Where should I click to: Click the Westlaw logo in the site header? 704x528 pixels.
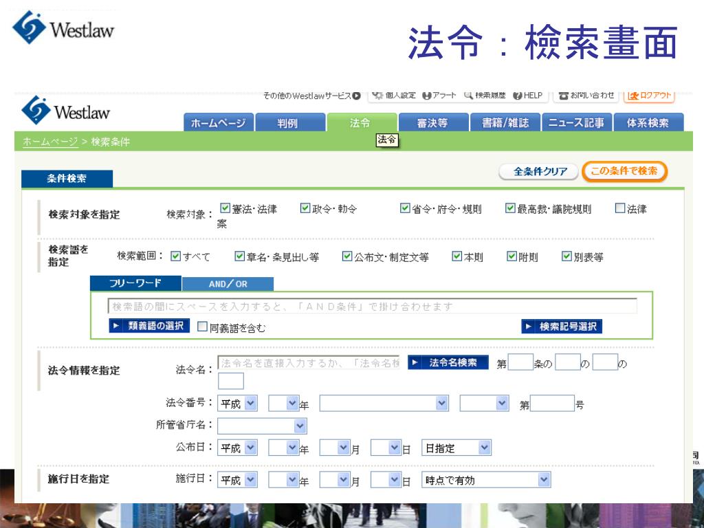tap(65, 110)
